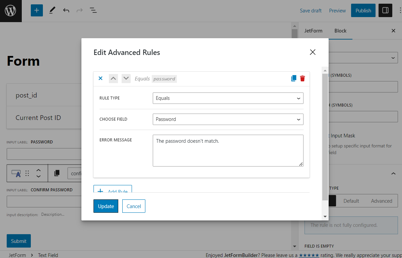Image resolution: width=402 pixels, height=258 pixels.
Task: Duplicate the Equals rule using copy icon
Action: [293, 78]
